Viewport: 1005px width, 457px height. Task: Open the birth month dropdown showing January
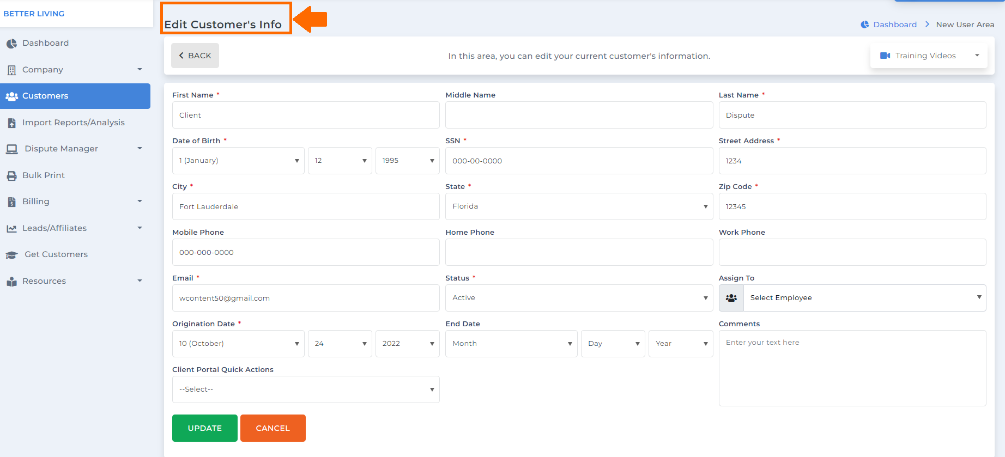(238, 161)
